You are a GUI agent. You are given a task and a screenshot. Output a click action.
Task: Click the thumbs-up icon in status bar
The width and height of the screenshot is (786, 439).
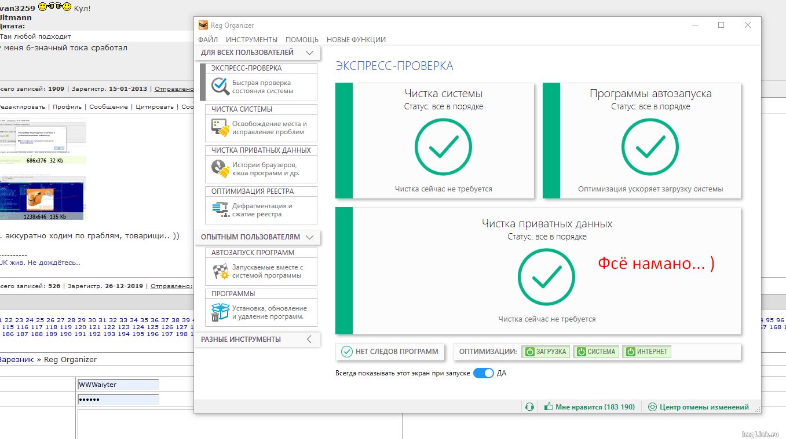point(549,407)
